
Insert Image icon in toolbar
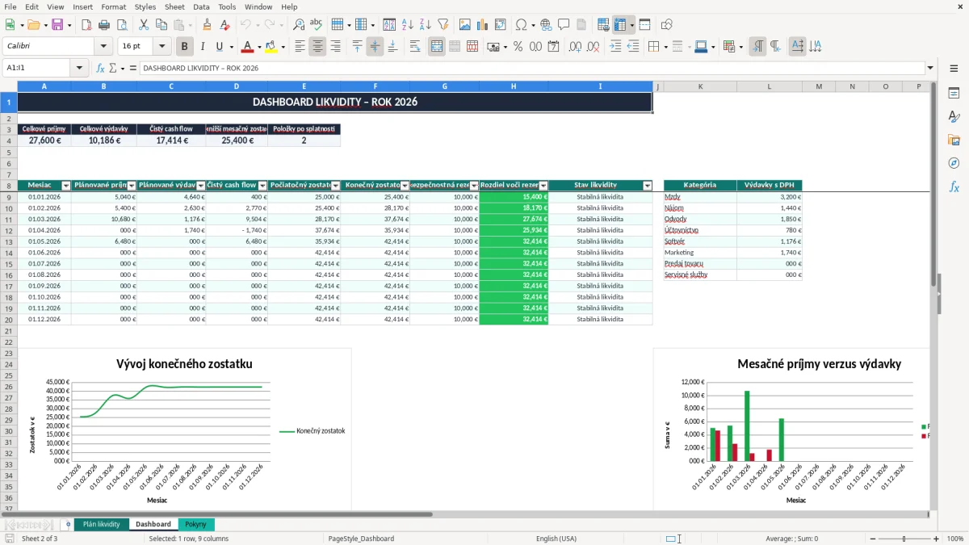465,25
